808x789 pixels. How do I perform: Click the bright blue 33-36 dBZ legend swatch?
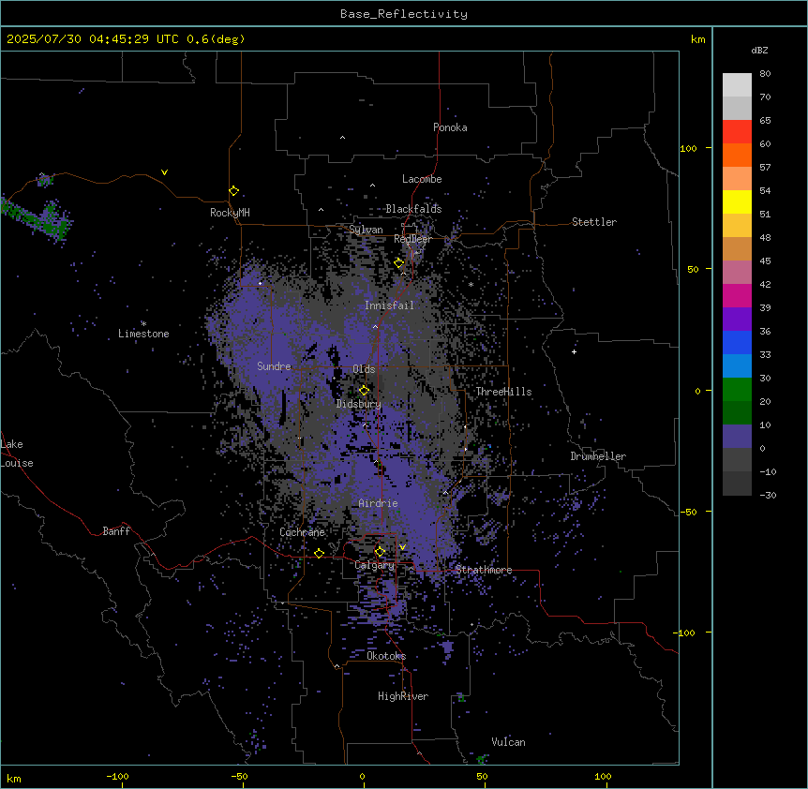pos(737,342)
